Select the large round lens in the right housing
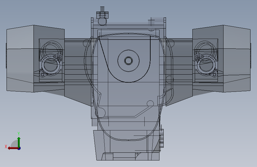The image size is (257, 167). point(206,65)
